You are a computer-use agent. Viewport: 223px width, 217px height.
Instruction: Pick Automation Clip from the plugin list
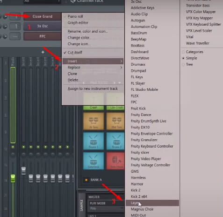[144, 27]
